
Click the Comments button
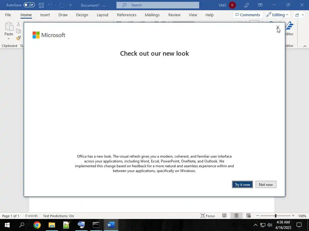coord(248,15)
